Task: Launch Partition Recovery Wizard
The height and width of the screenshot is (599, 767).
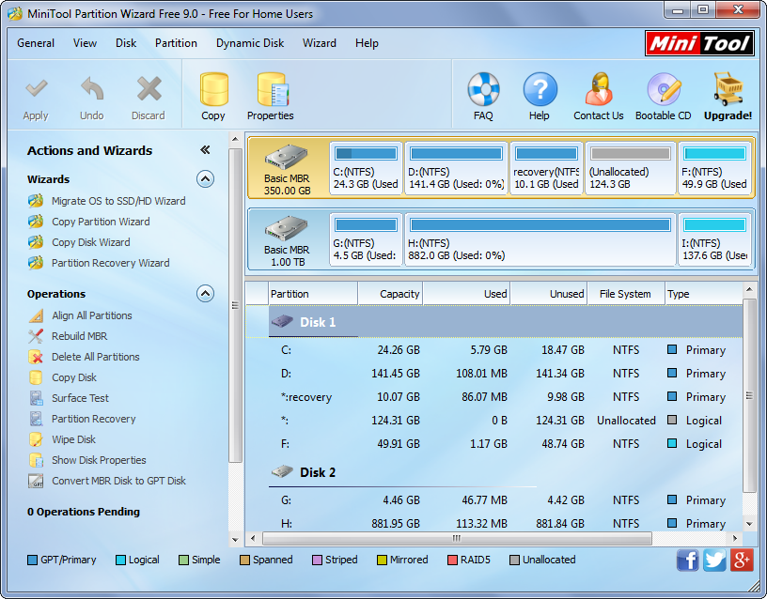Action: 111,263
